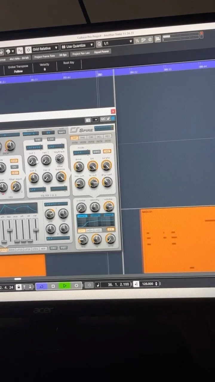Toggle oscillator ANA button

(x=14, y=161)
